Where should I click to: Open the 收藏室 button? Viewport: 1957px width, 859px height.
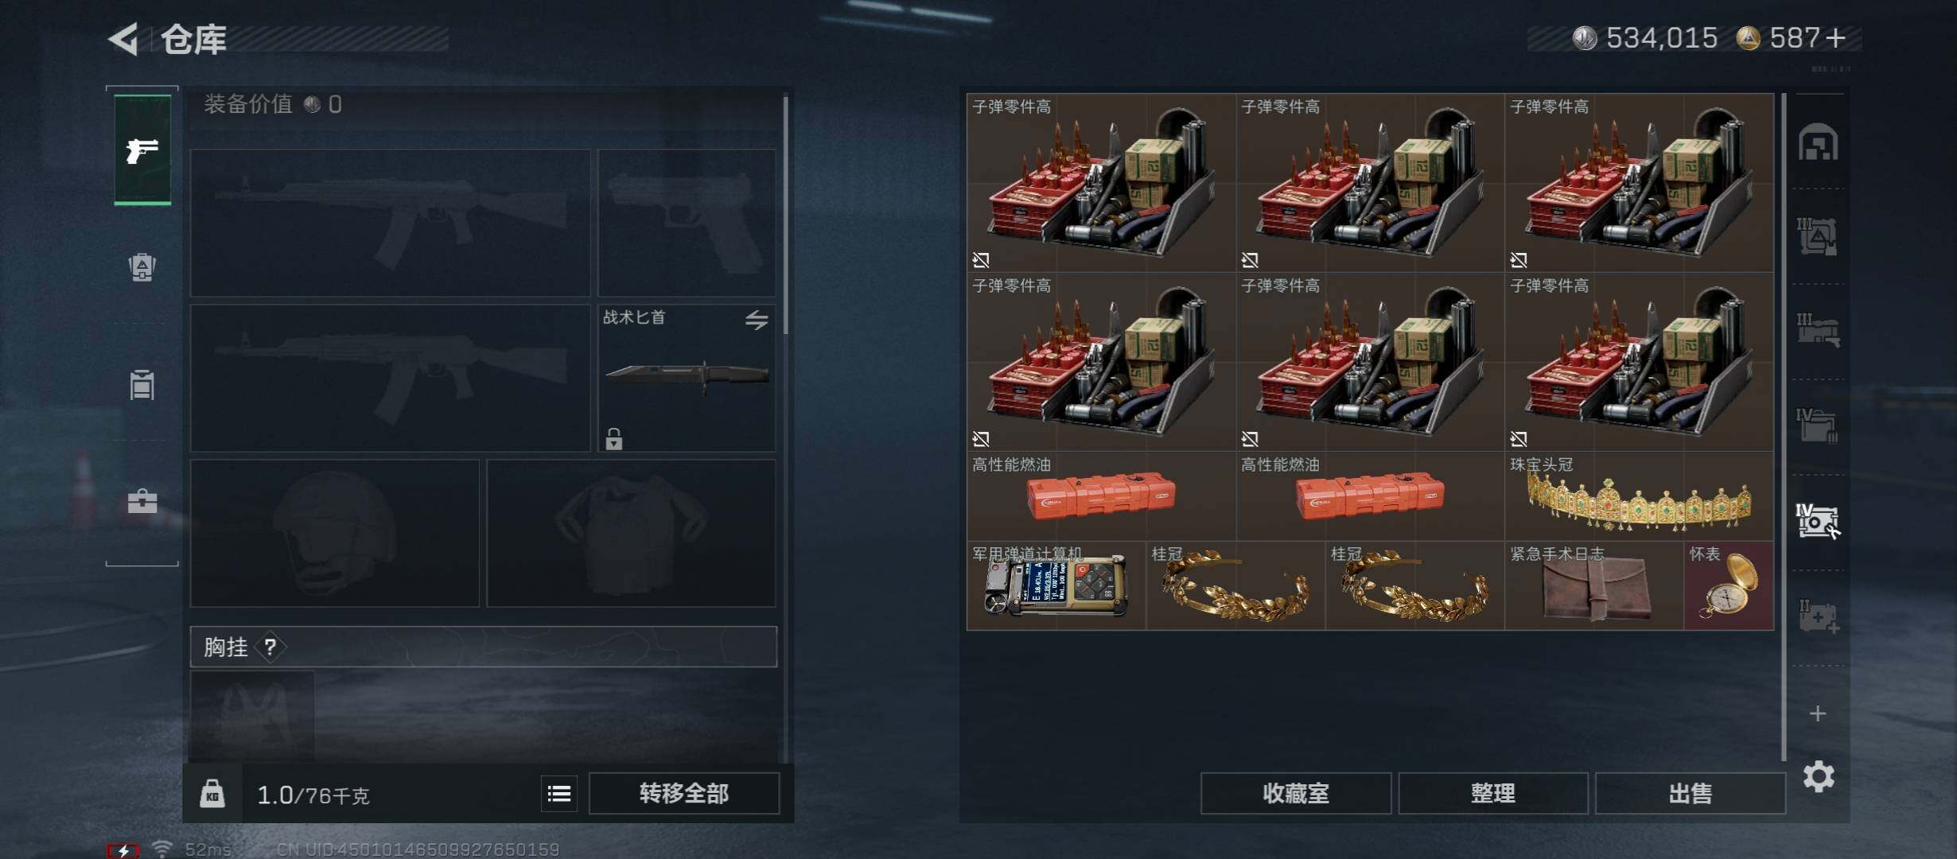pos(1296,793)
